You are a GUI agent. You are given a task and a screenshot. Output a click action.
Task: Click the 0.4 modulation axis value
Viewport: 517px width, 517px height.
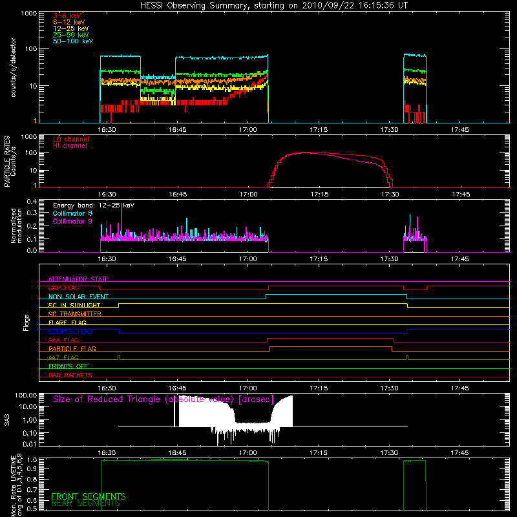point(32,202)
